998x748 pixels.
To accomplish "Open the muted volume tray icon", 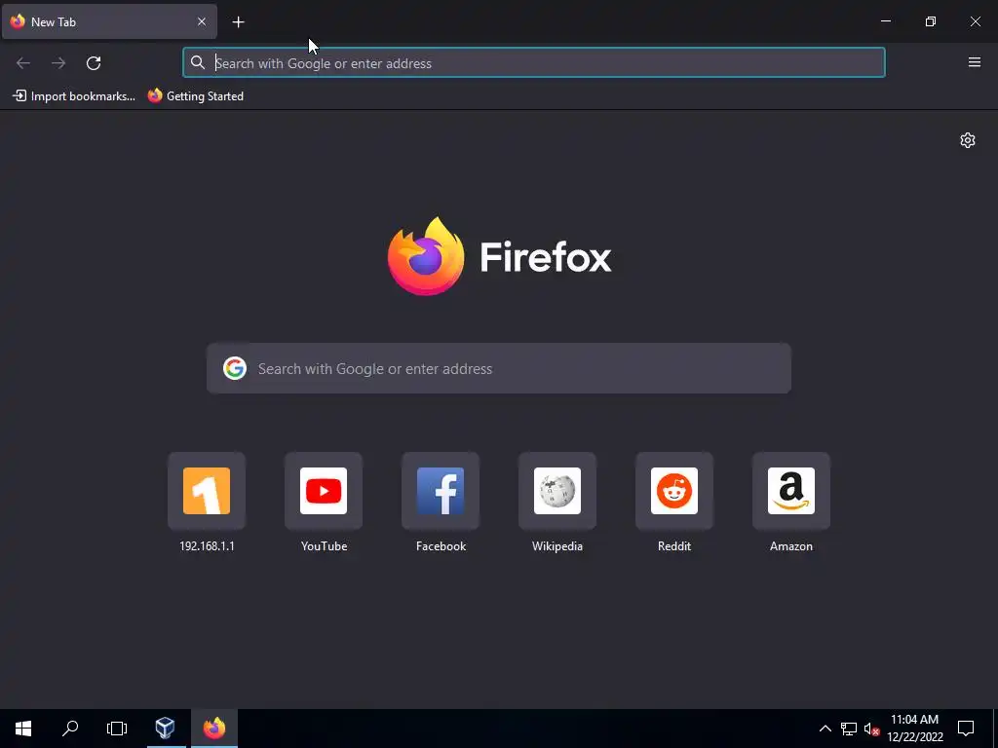I will [x=871, y=729].
